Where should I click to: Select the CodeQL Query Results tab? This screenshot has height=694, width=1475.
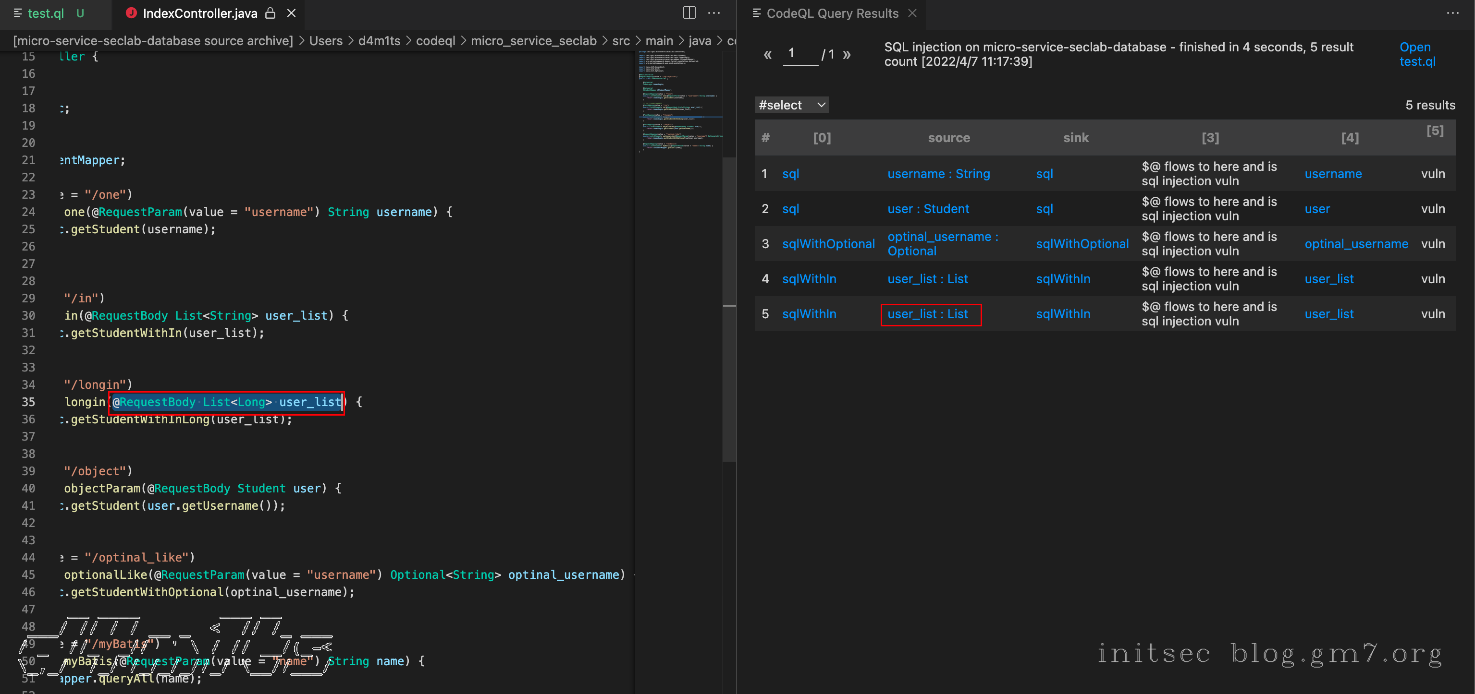coord(832,12)
